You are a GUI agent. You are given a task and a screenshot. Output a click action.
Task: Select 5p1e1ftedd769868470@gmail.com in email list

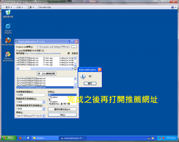pos(45,81)
